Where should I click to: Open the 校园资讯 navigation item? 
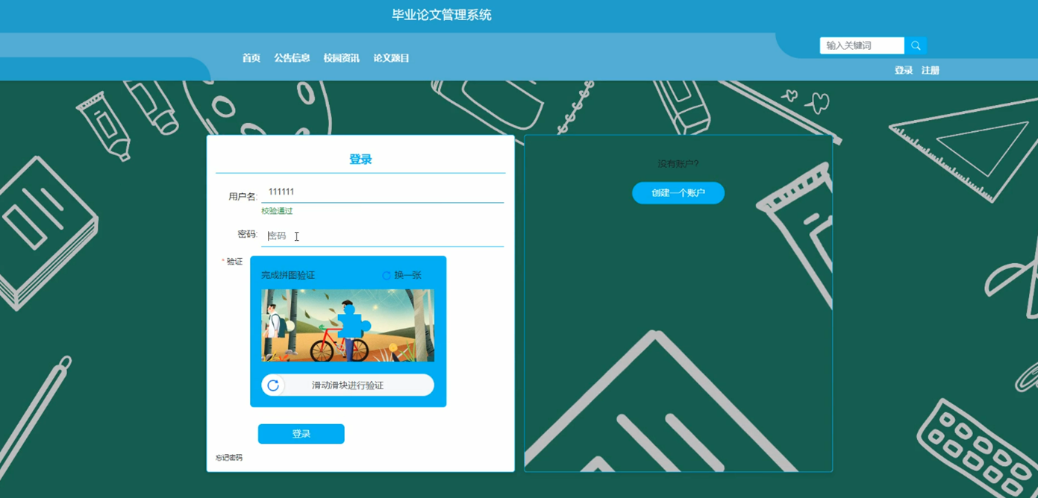tap(342, 58)
